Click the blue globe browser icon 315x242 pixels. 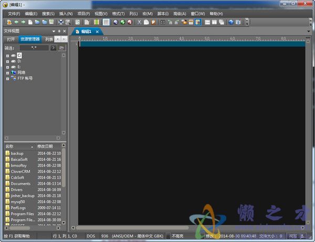click(231, 22)
